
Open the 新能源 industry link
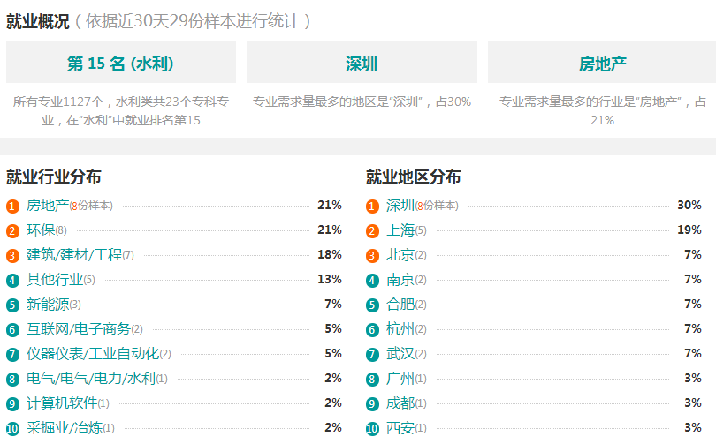click(x=48, y=304)
